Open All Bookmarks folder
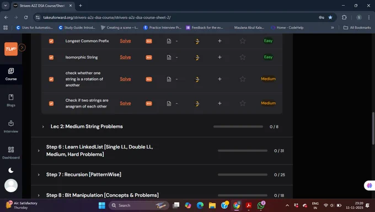Viewport: 375px width, 212px height. tap(357, 28)
